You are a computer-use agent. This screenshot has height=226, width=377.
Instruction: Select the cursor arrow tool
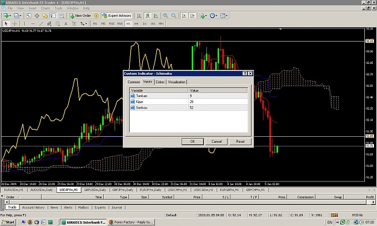click(6, 24)
